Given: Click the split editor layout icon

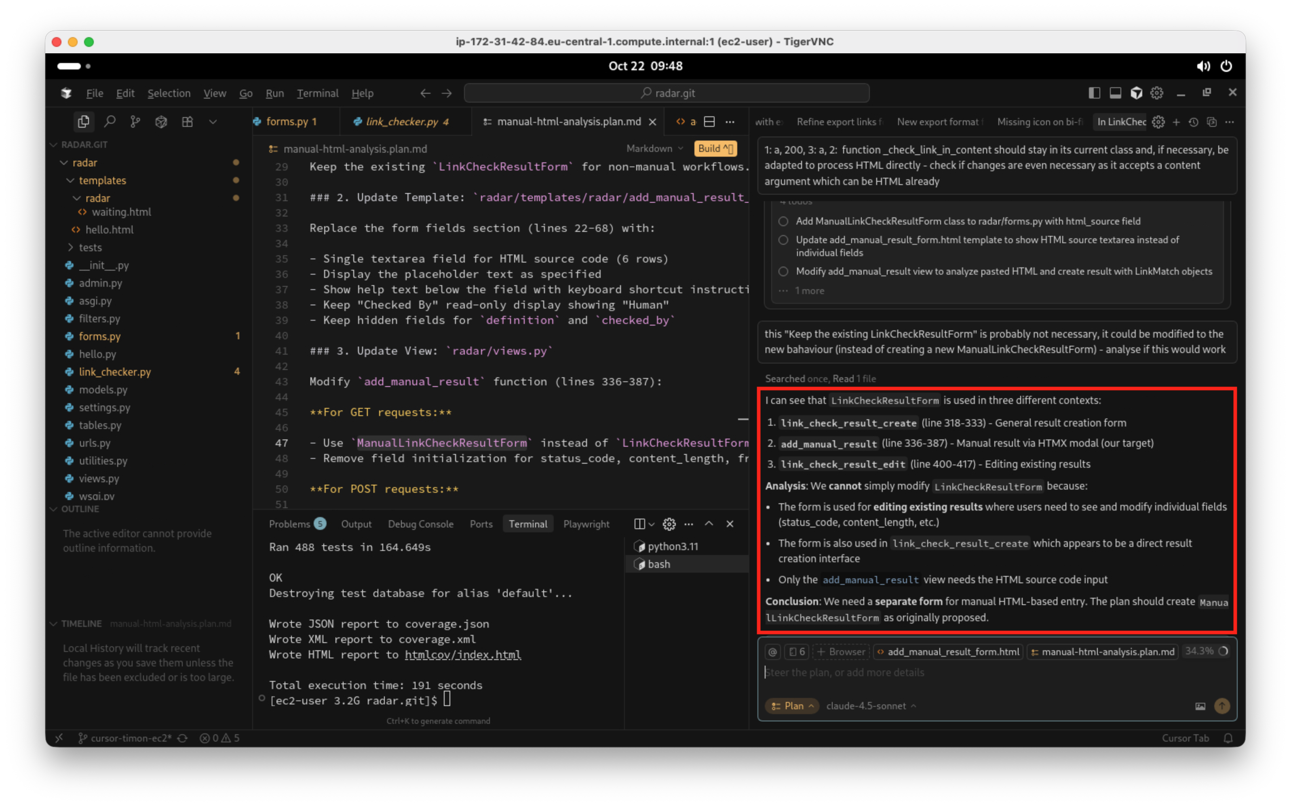Looking at the screenshot, I should (709, 122).
